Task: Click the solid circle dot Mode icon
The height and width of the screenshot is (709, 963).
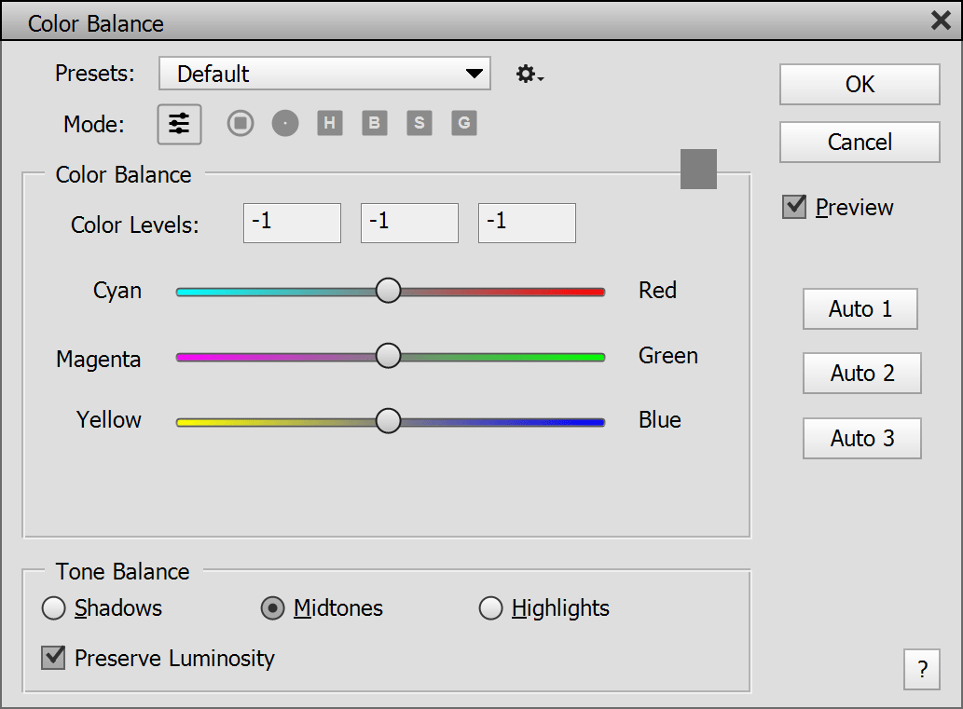Action: click(285, 123)
